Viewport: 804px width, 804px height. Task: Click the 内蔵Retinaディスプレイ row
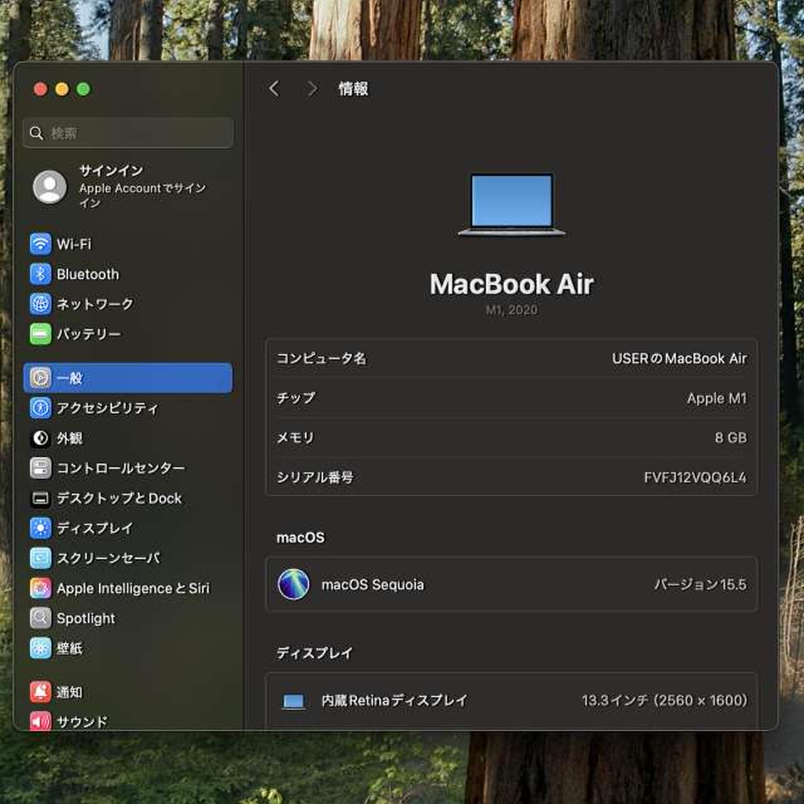(511, 700)
